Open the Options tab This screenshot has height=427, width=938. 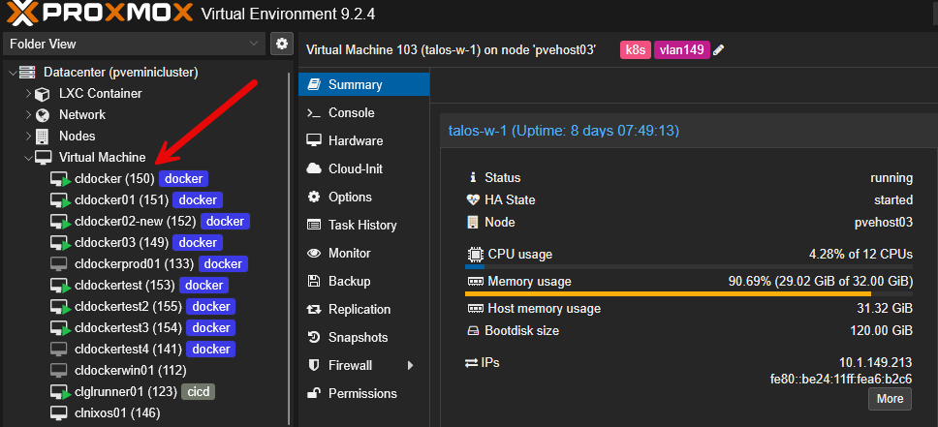(x=363, y=197)
